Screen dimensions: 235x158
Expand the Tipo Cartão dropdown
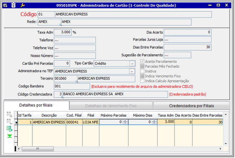tap(132, 64)
